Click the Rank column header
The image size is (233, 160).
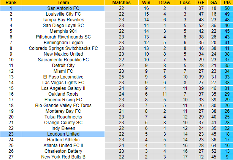pyautogui.click(x=11, y=2)
